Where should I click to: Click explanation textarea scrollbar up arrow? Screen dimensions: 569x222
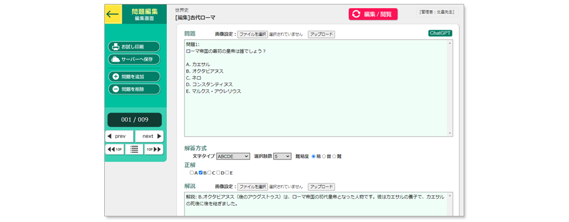[x=450, y=195]
